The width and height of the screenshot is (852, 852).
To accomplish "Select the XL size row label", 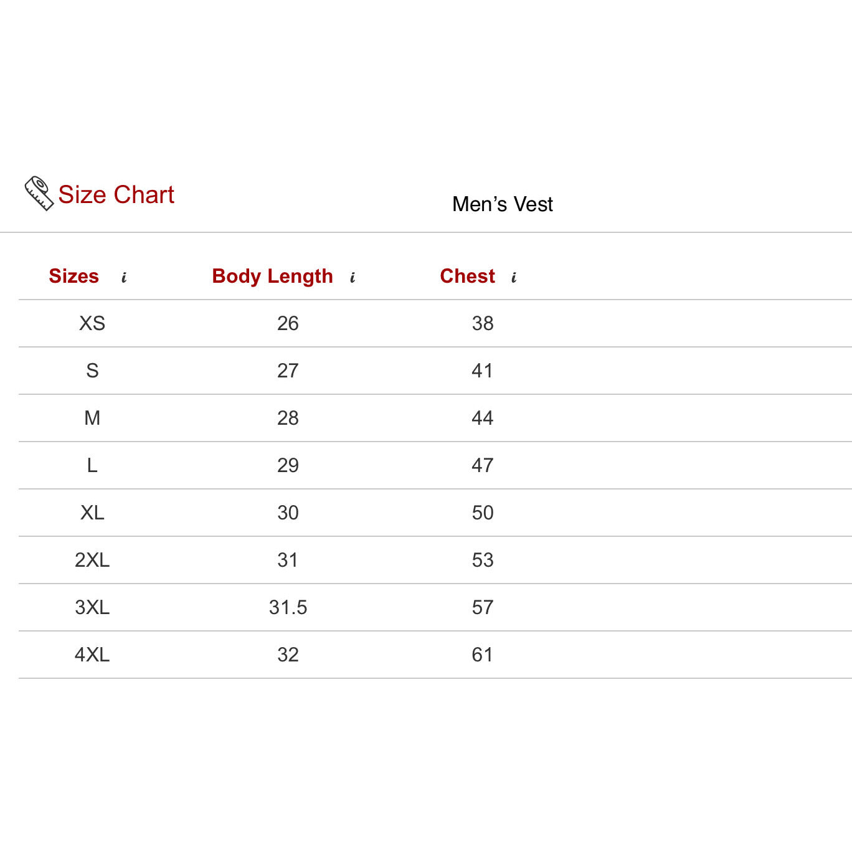I will pos(92,513).
